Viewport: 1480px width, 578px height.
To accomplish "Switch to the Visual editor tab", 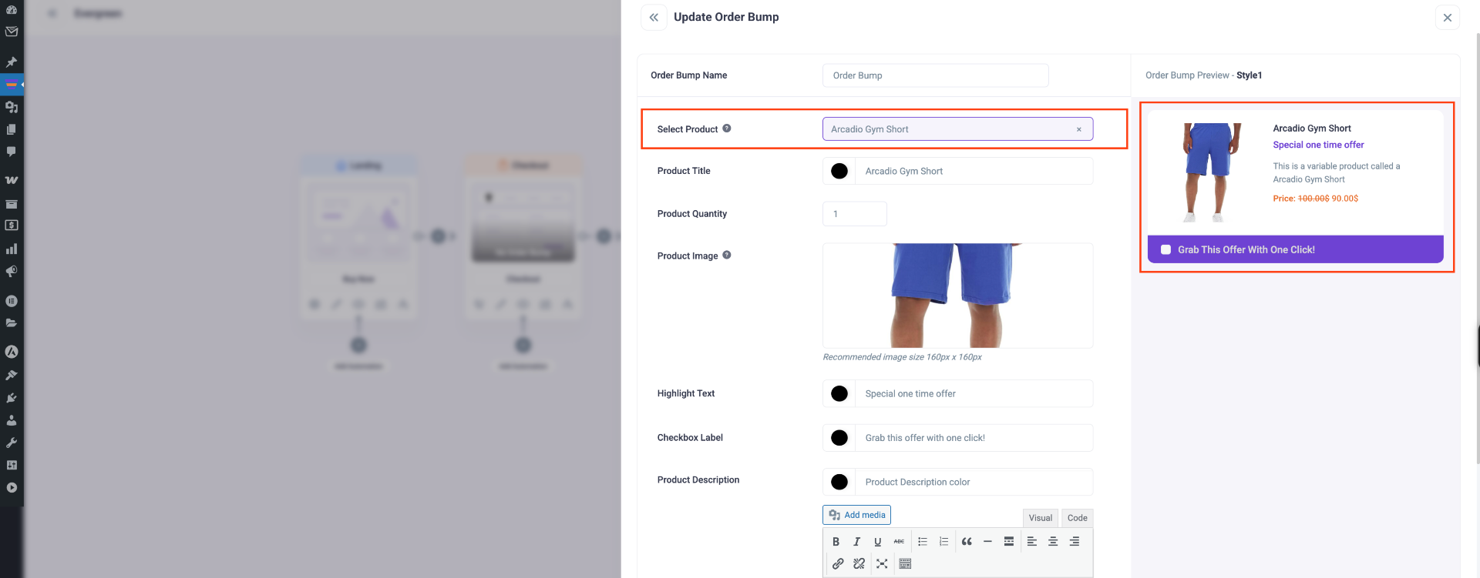I will (1040, 518).
